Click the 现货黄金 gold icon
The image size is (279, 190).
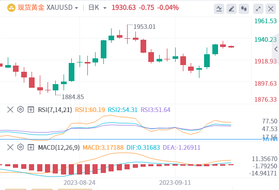11,8
